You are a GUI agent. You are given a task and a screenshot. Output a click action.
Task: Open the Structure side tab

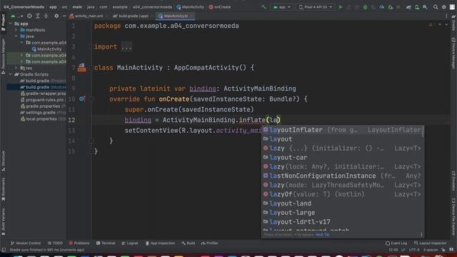(x=3, y=161)
